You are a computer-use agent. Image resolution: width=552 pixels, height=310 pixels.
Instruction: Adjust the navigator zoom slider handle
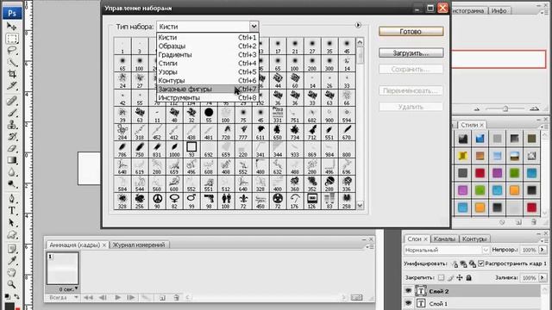tap(505, 109)
